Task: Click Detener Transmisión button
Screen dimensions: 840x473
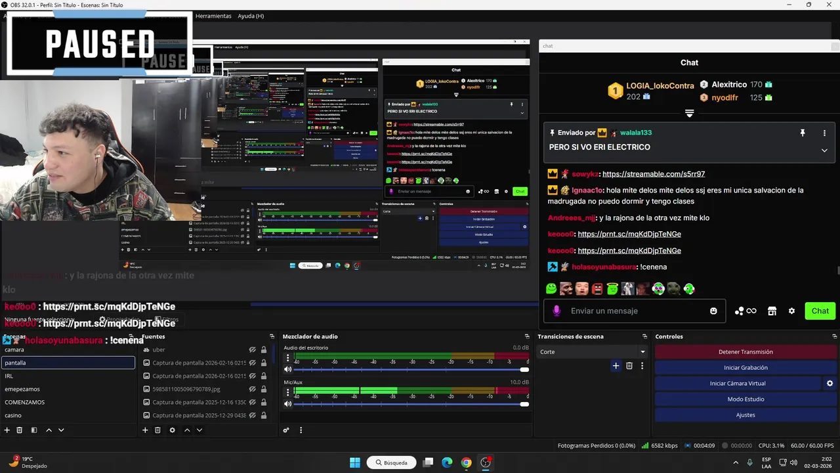Action: (745, 351)
